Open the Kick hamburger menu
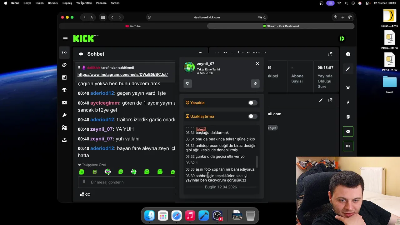The image size is (400, 225). click(x=65, y=39)
